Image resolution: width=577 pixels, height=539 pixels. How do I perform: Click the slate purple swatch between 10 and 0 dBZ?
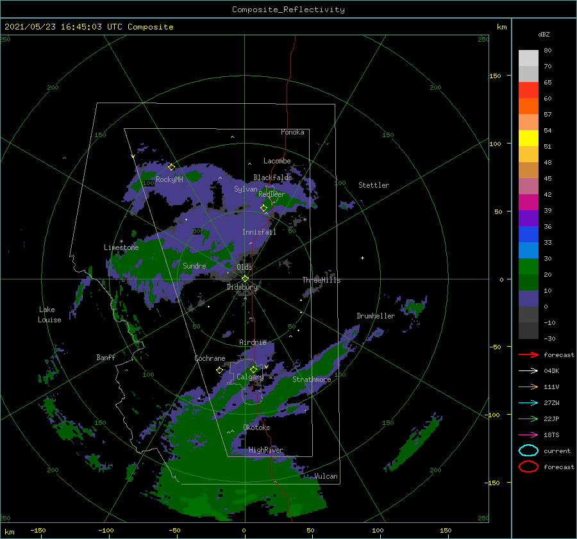pos(528,299)
